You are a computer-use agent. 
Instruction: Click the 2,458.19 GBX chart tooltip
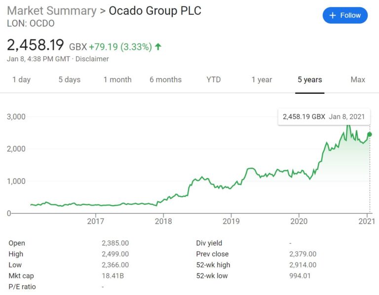(324, 117)
